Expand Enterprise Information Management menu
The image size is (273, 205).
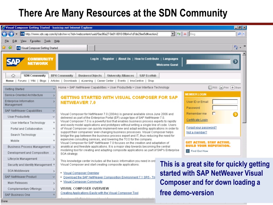coord(54,101)
